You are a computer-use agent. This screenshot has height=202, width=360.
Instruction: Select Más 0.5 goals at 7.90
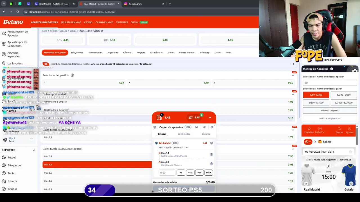pos(169,157)
